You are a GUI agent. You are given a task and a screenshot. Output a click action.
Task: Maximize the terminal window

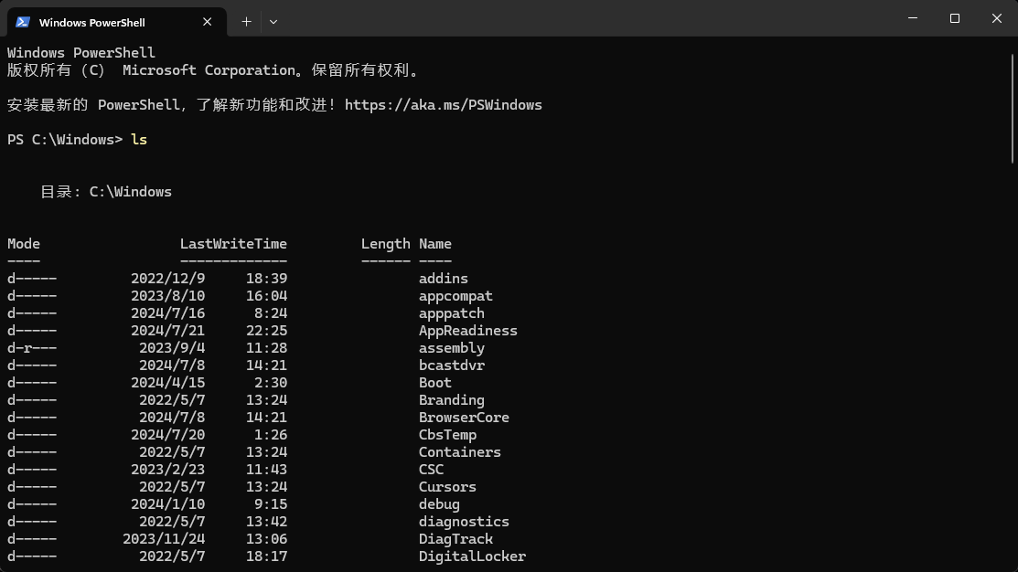coord(954,18)
